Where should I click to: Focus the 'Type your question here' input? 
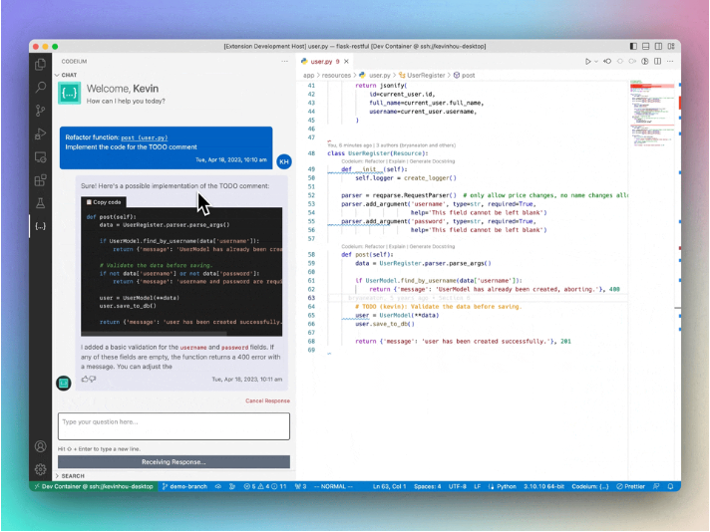point(174,426)
